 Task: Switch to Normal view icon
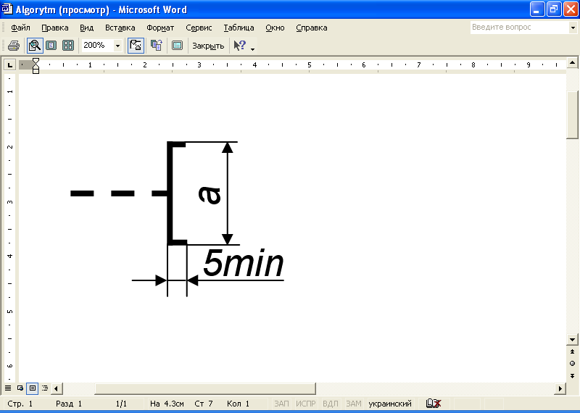8,388
